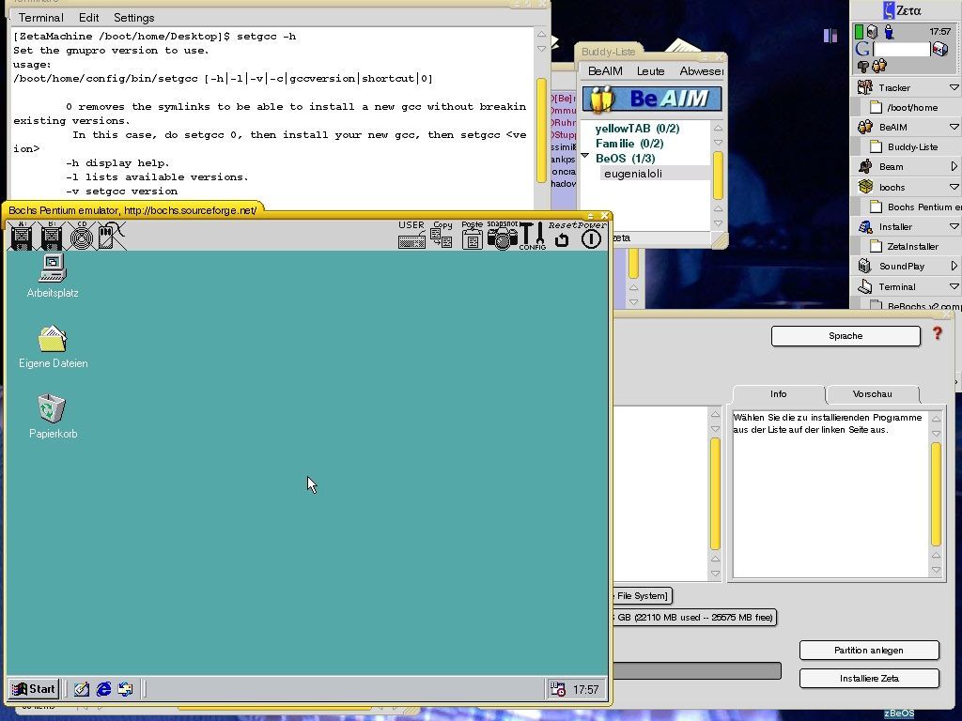Select the Arbeitsplatz desktop icon
962x721 pixels.
click(x=53, y=276)
